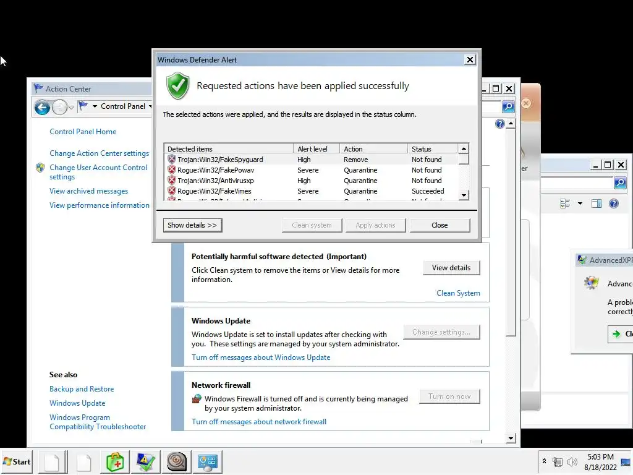Click the threat icon beside Trojan:Win32/Antivirusxp
Image resolution: width=633 pixels, height=475 pixels.
pyautogui.click(x=172, y=180)
